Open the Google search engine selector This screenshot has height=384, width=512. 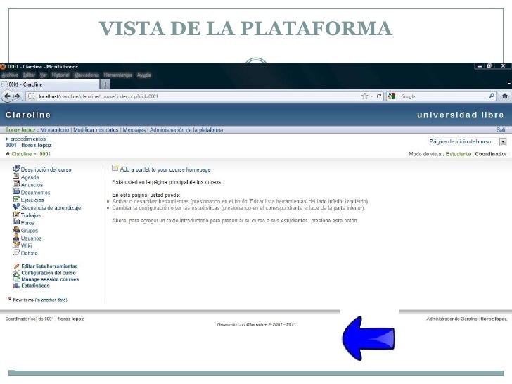(393, 96)
